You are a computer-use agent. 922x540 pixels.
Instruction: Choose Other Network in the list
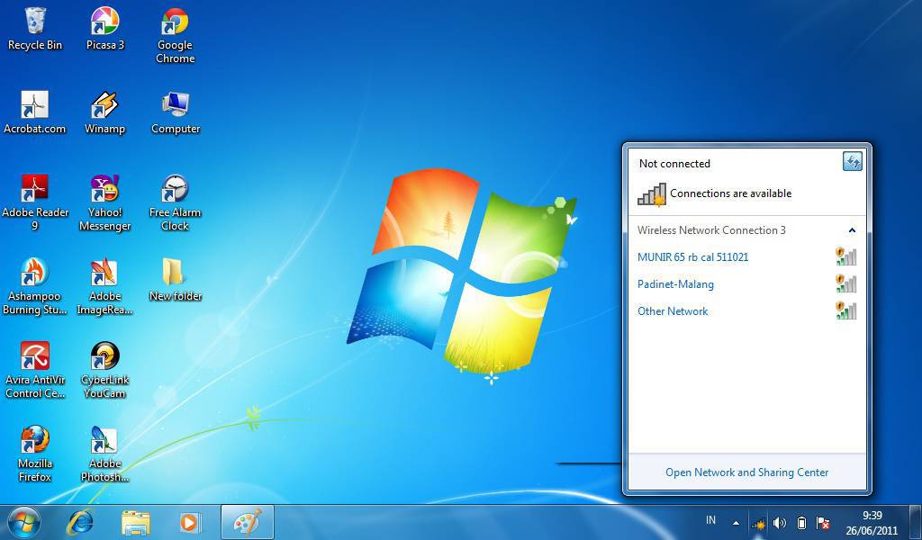(746, 310)
